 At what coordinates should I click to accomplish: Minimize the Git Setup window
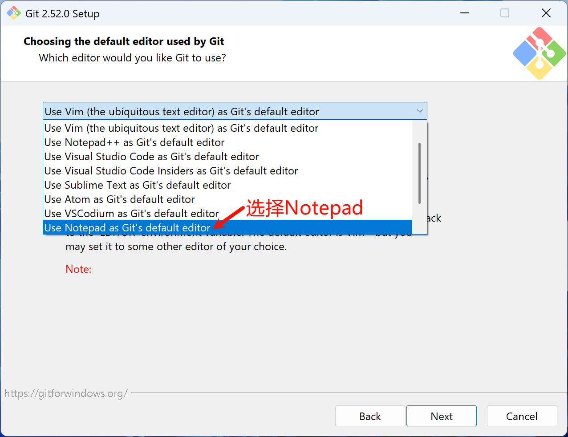tap(464, 13)
